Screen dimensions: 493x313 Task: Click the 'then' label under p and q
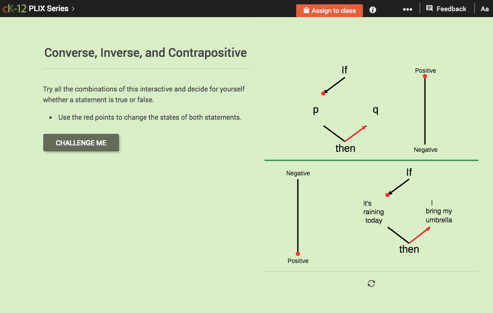(x=345, y=148)
